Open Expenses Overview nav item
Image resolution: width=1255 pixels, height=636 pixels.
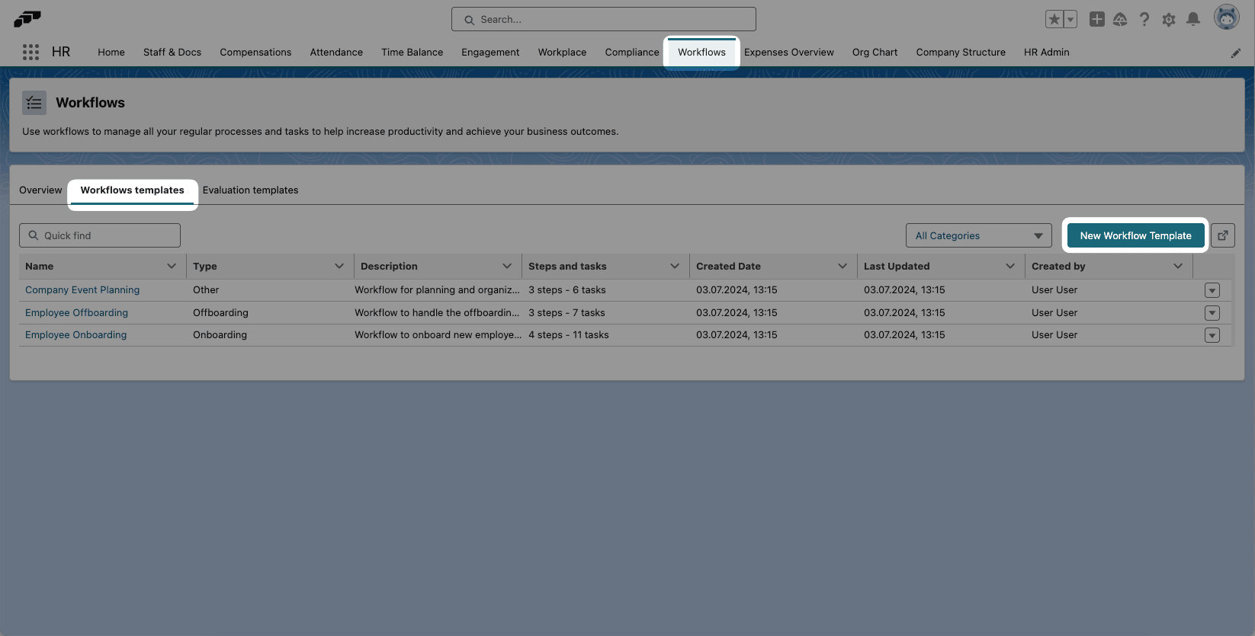point(789,53)
